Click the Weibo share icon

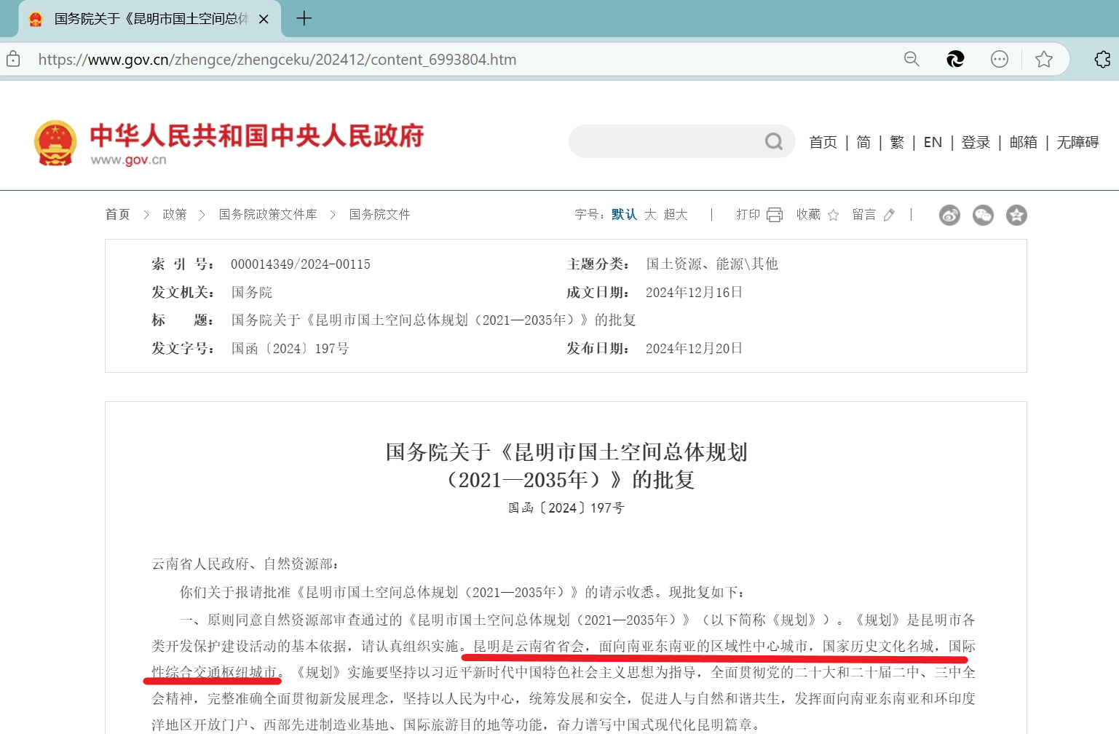949,215
